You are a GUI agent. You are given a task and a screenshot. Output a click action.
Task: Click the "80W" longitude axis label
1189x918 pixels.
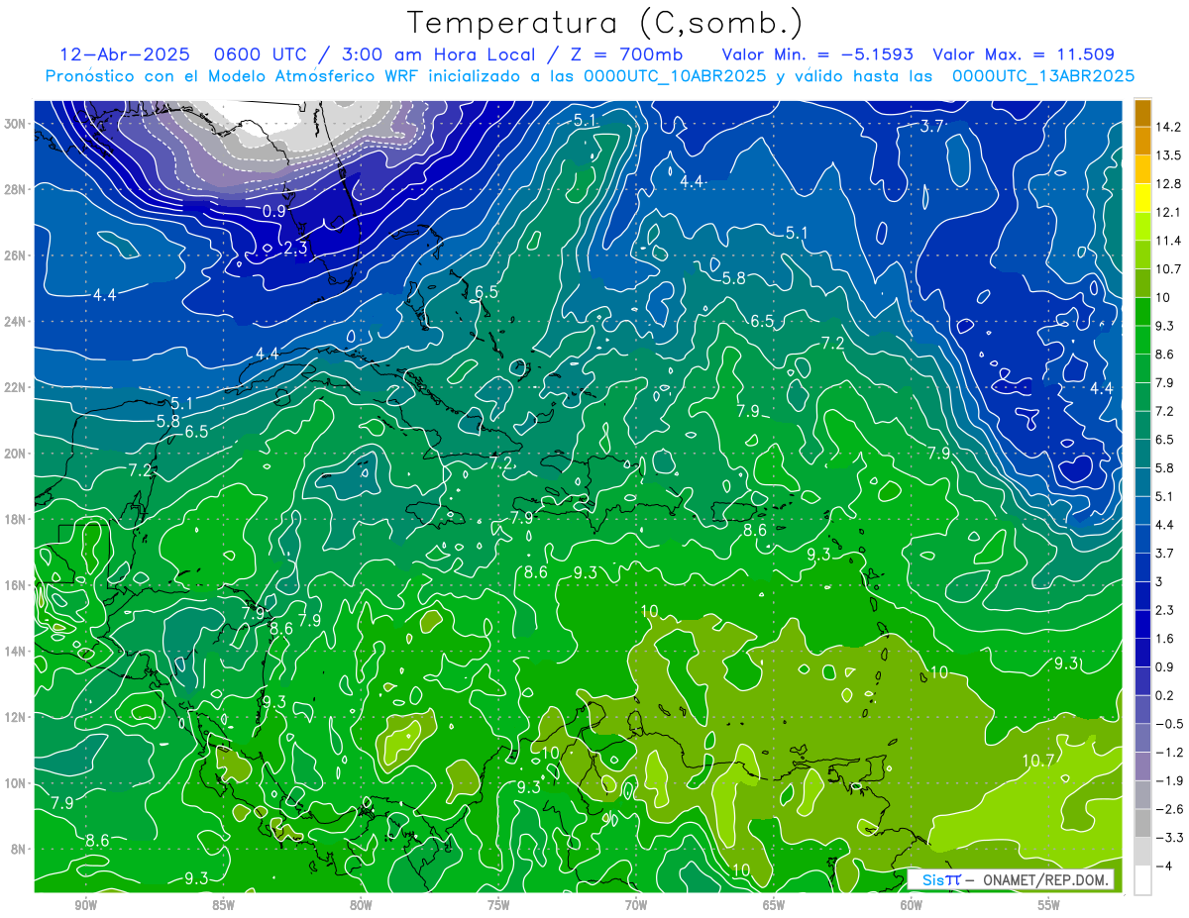(x=361, y=905)
